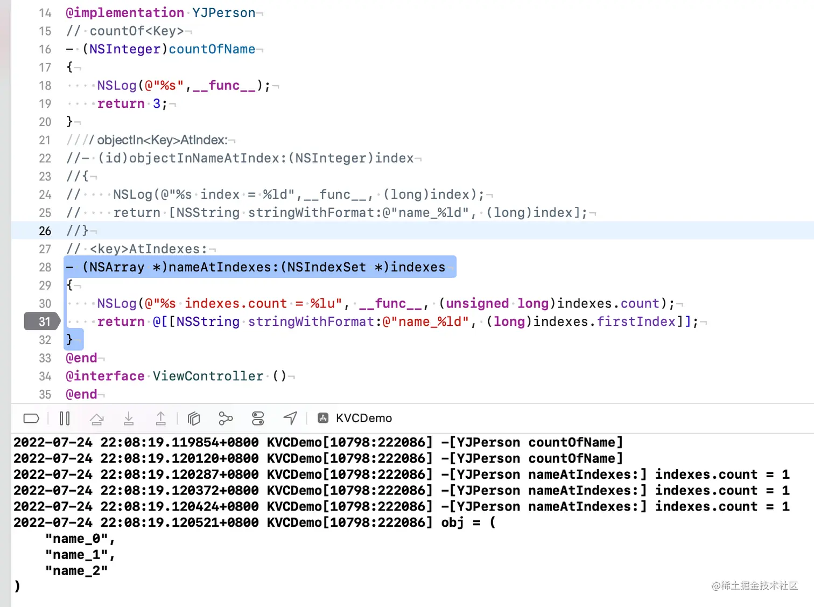Click the 稀土掘金技术社区 watermark

[x=754, y=587]
